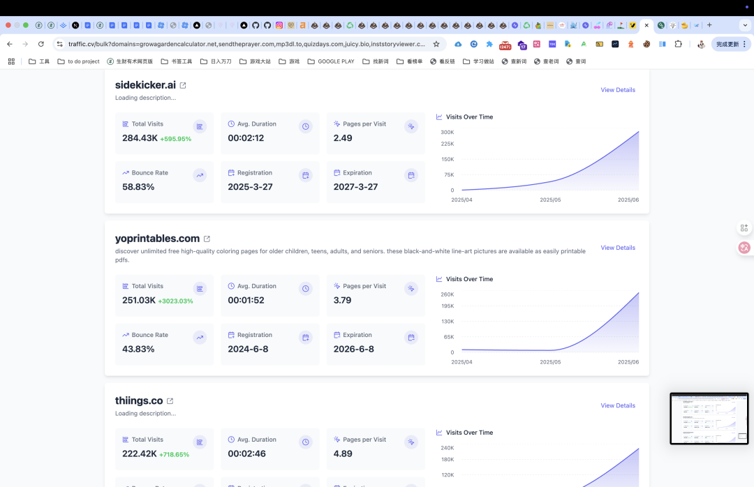Open the TDK extension icon
Viewport: 754px width, 487px height.
(552, 44)
